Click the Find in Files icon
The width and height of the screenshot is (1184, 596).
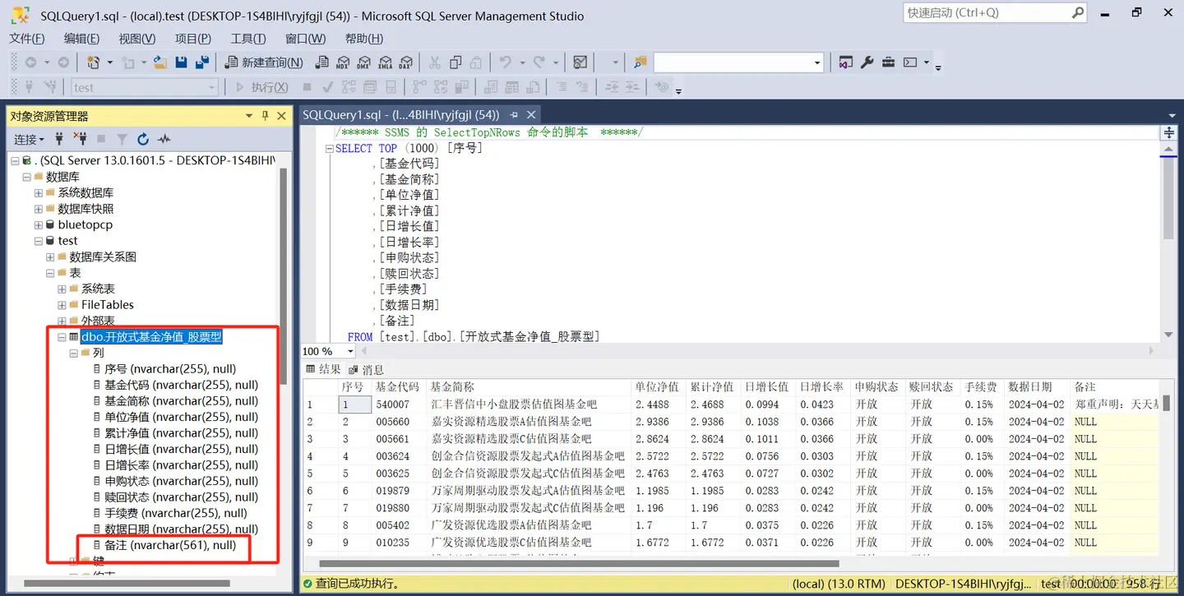(640, 62)
